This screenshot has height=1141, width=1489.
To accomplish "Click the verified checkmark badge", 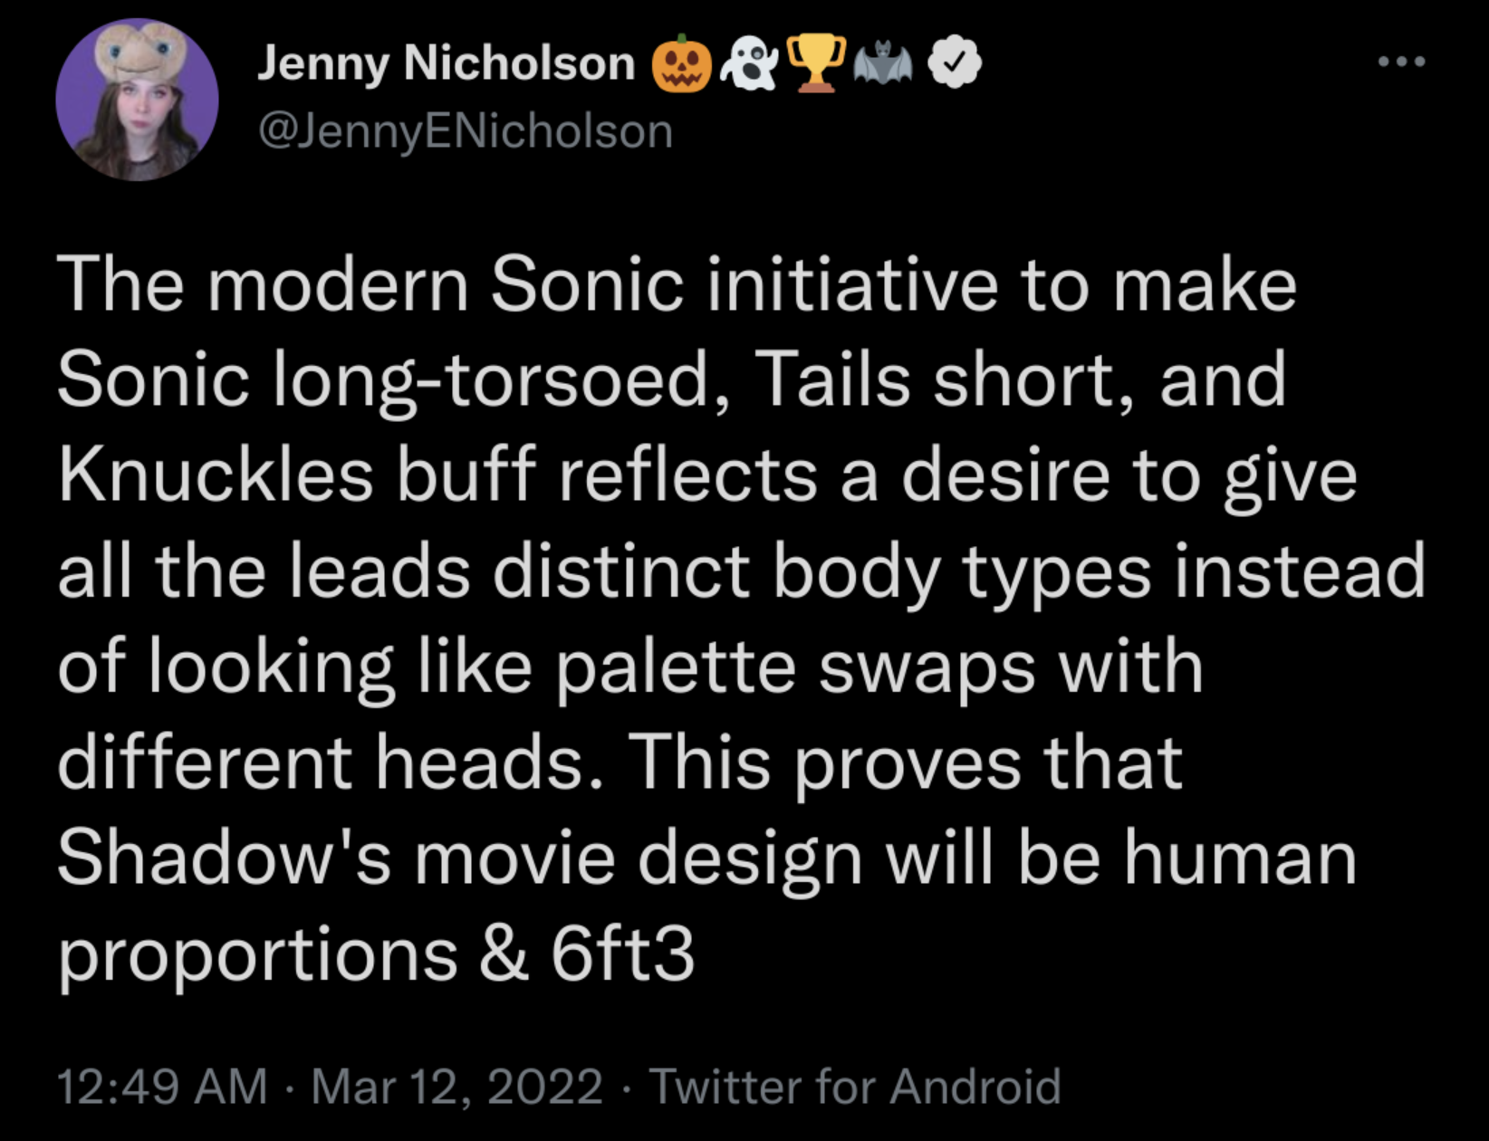I will coord(954,63).
